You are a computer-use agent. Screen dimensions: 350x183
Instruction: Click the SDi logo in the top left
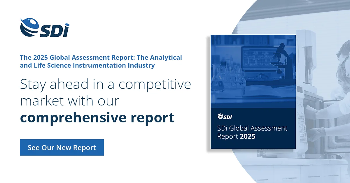45,28
